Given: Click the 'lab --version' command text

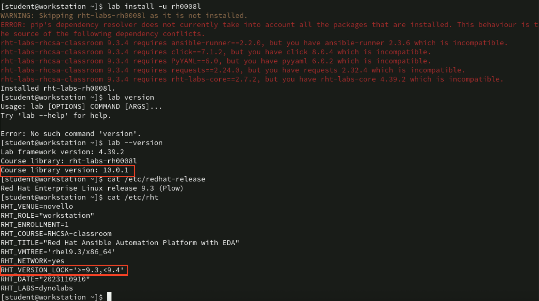Looking at the screenshot, I should point(135,143).
